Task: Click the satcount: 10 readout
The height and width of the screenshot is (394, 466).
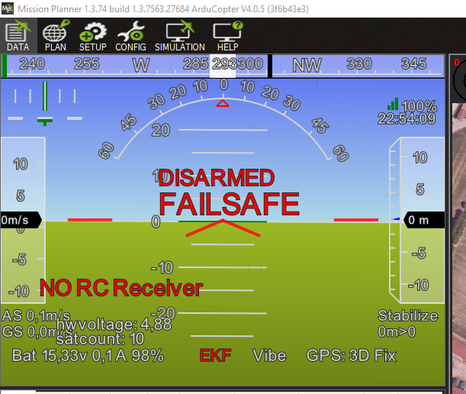Action: (x=100, y=339)
